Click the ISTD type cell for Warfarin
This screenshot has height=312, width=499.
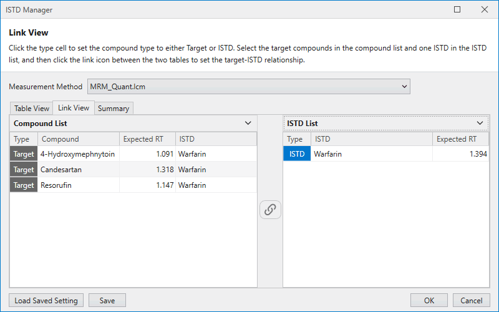click(x=296, y=154)
